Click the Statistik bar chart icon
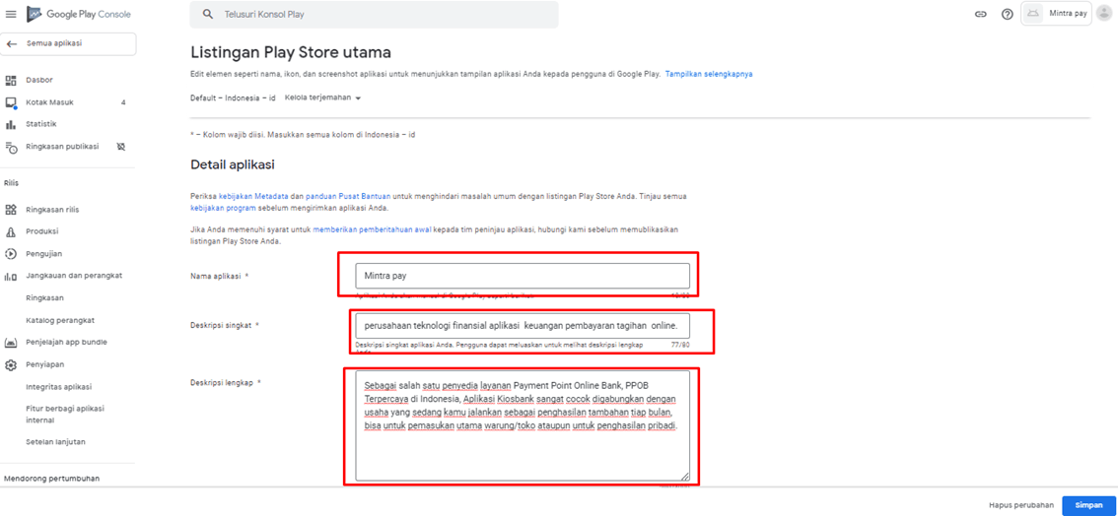The image size is (1118, 516). point(11,124)
